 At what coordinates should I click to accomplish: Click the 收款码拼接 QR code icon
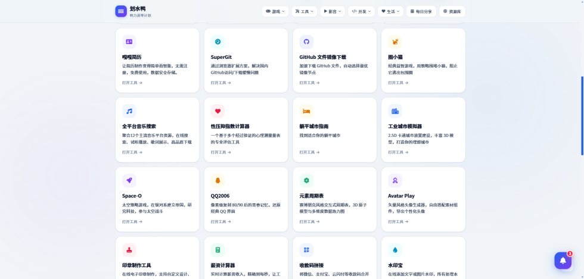pyautogui.click(x=306, y=250)
